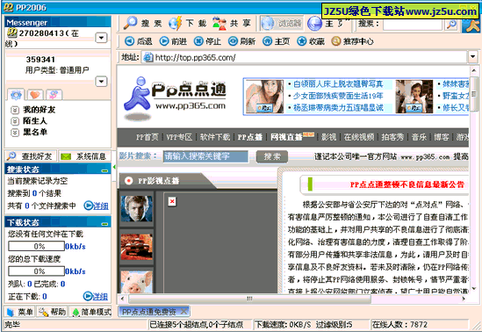Screen dimensions: 482x332
Task: Click the Home (主页) navigation button
Action: point(276,41)
